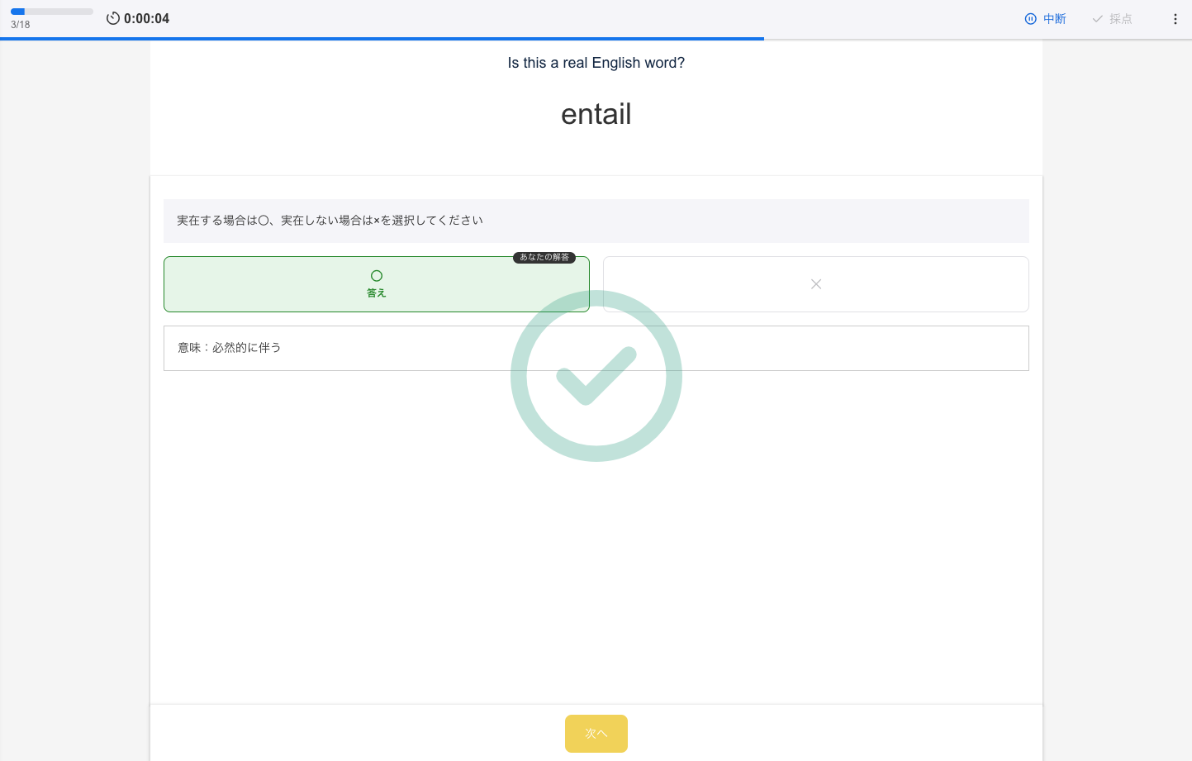The image size is (1192, 761).
Task: Click the 0:00:04 elapsed time text
Action: click(147, 18)
